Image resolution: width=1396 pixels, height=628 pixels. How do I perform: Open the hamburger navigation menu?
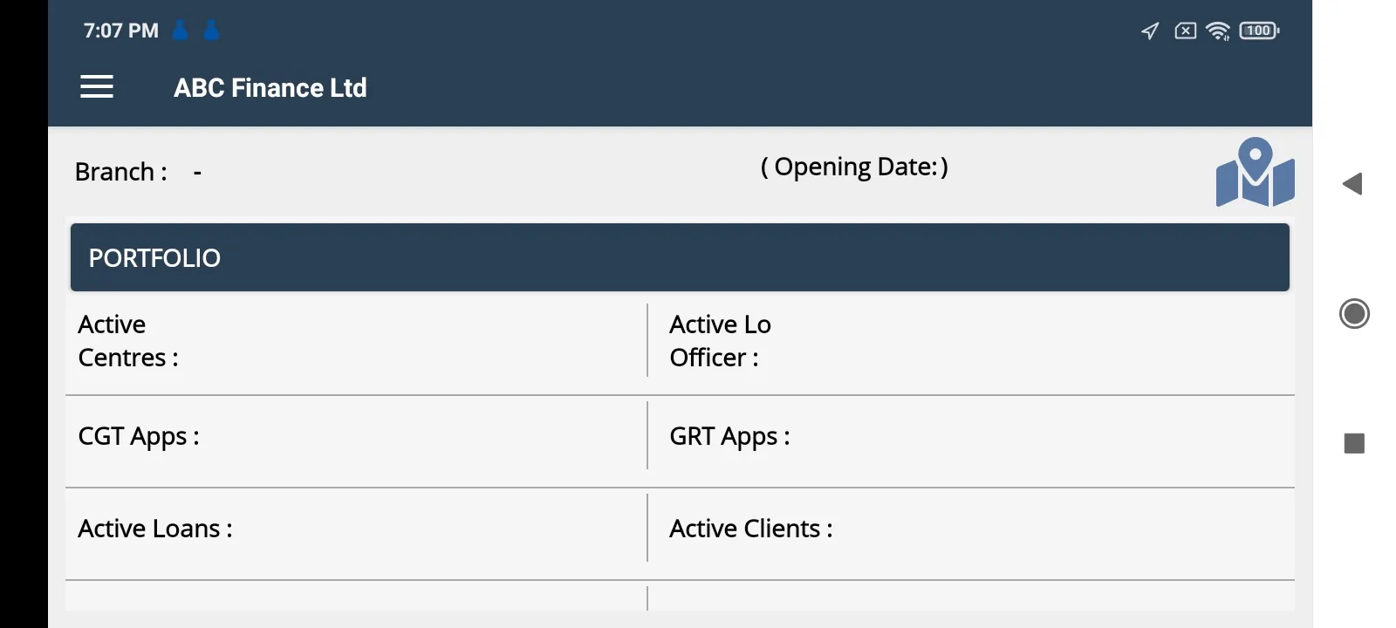tap(97, 87)
